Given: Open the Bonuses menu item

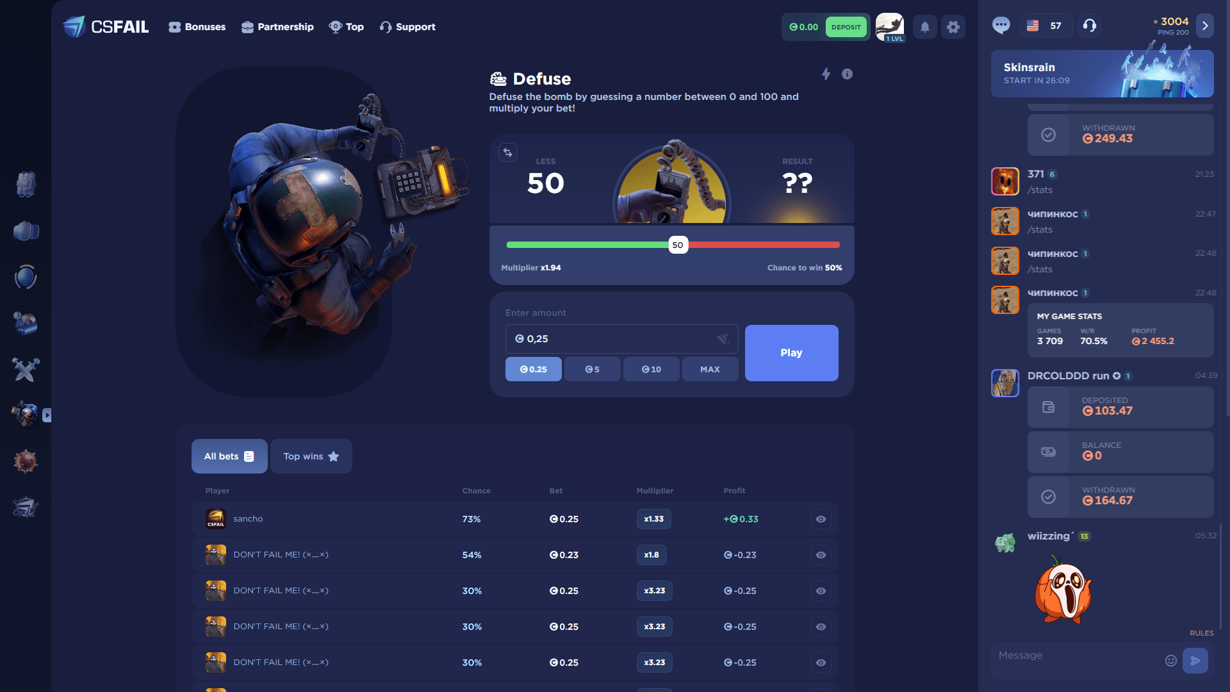Looking at the screenshot, I should (x=197, y=26).
